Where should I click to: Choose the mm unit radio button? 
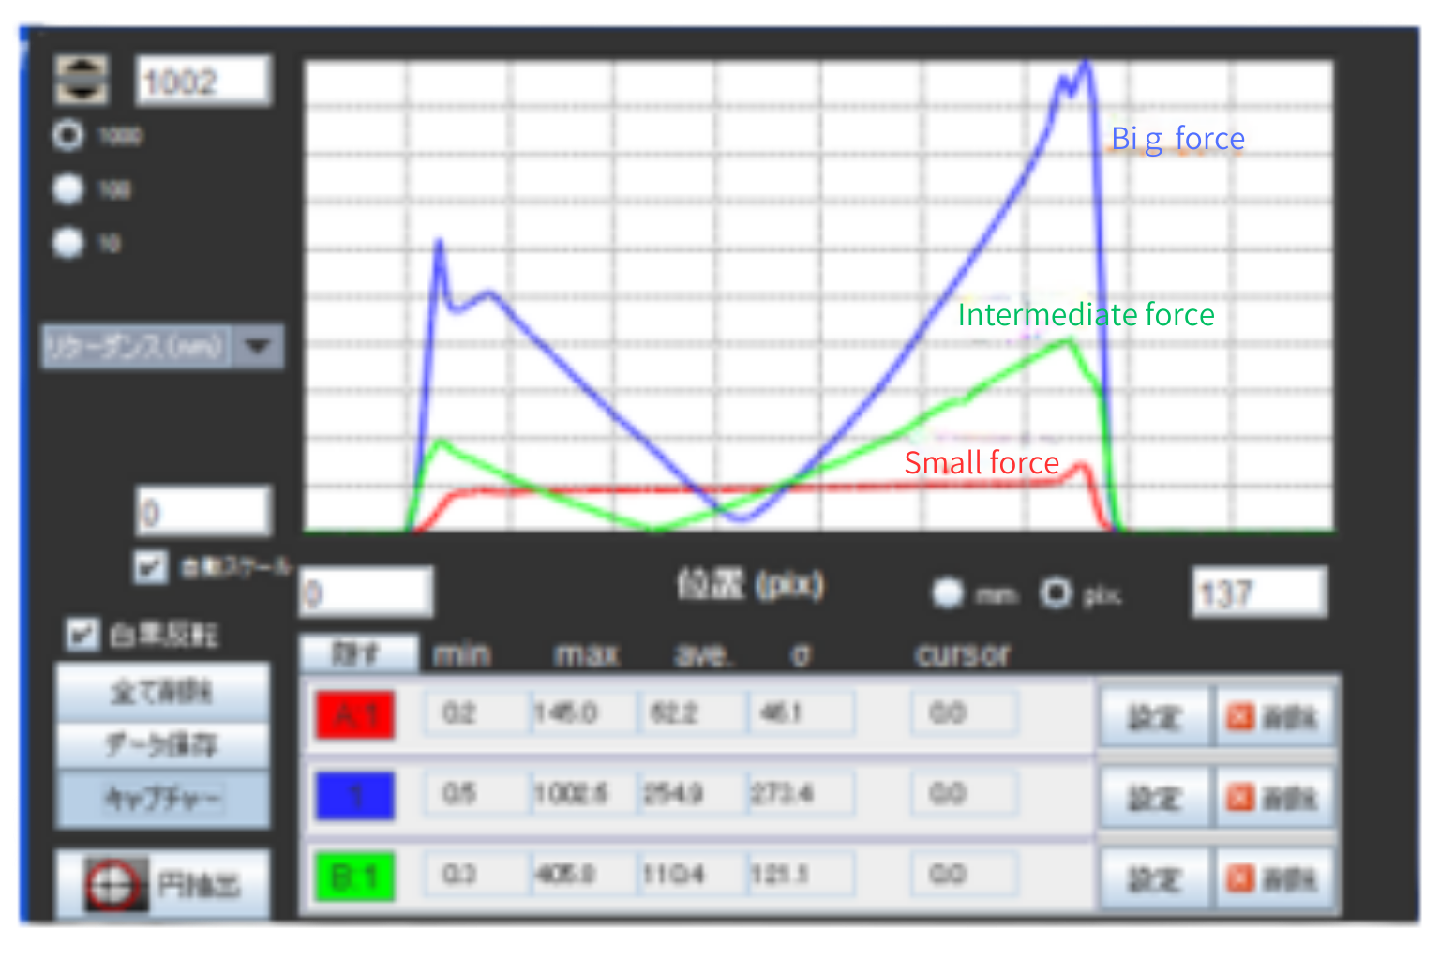point(948,593)
